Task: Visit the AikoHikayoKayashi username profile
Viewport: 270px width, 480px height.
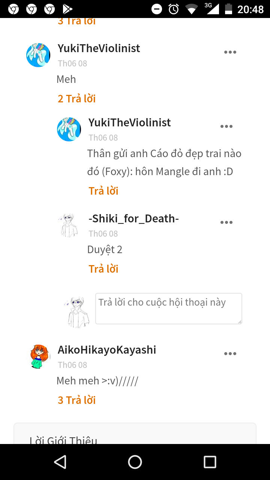Action: (x=107, y=350)
